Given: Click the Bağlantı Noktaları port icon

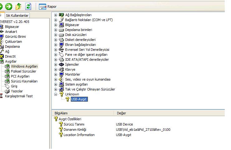Looking at the screenshot, I should point(61,20).
